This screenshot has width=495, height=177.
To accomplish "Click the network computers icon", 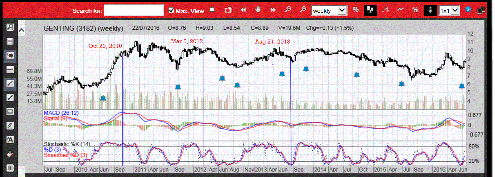I will click(482, 11).
